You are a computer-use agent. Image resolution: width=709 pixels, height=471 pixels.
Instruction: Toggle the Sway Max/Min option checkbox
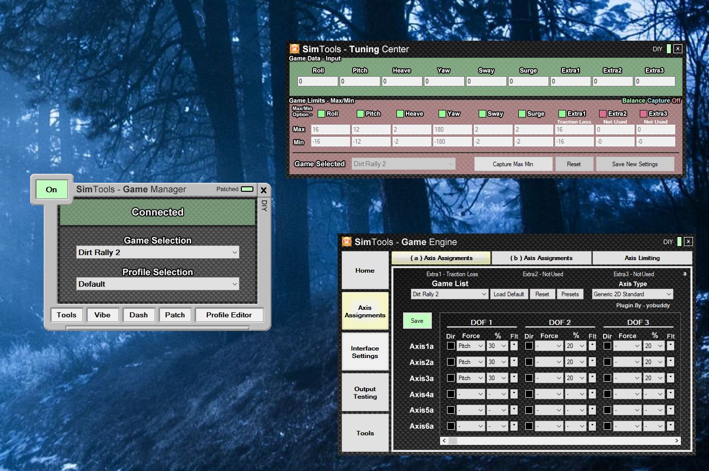[x=482, y=113]
